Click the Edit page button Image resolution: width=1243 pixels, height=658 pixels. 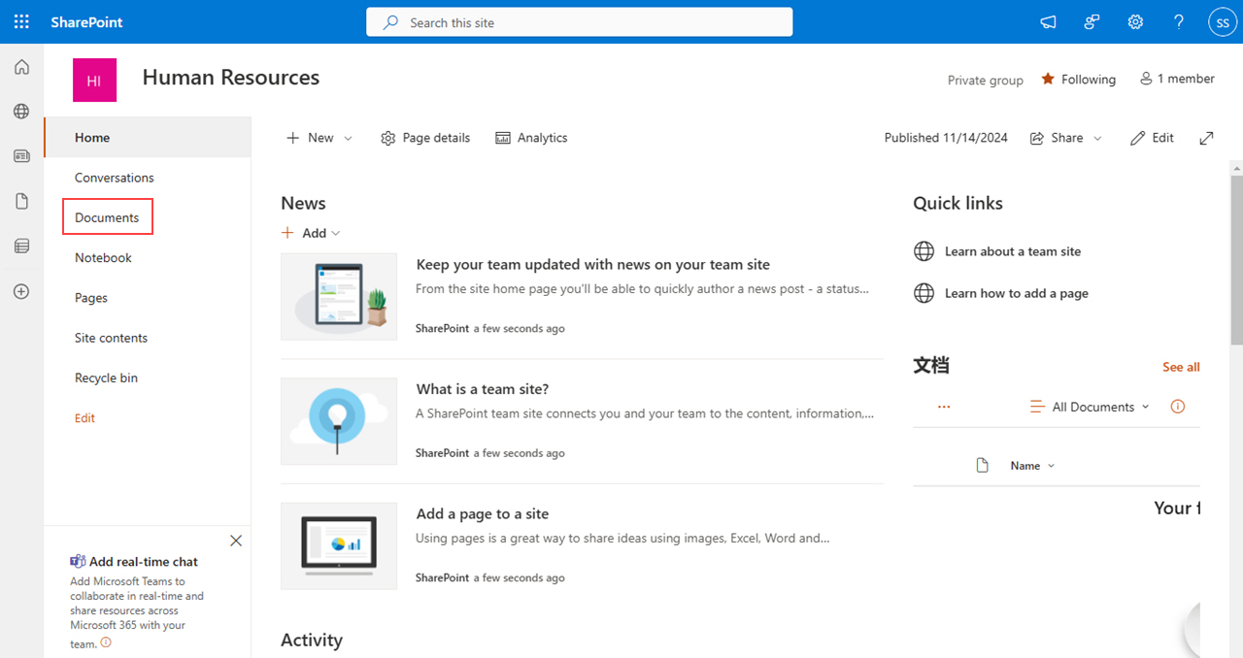(1153, 138)
